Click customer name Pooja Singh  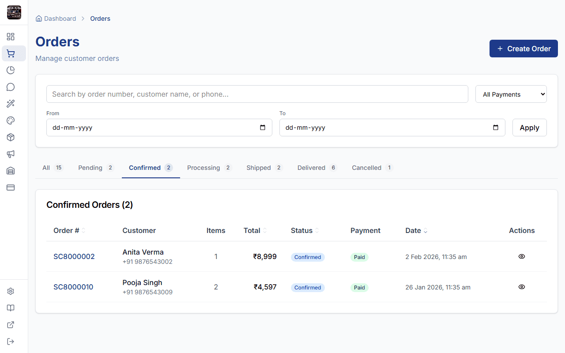pyautogui.click(x=142, y=282)
